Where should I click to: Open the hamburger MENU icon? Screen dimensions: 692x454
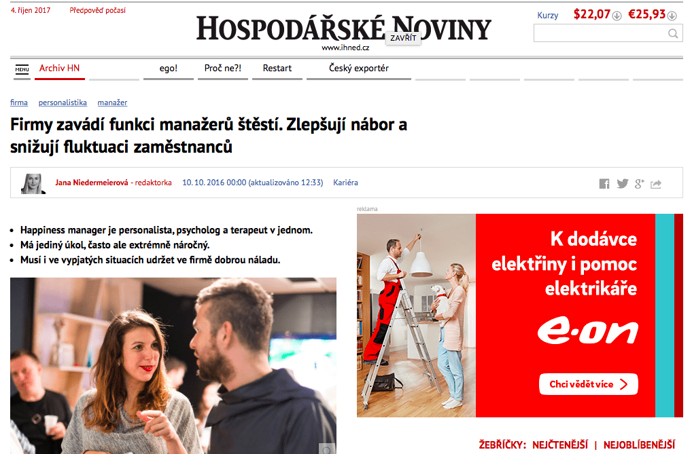click(x=22, y=70)
